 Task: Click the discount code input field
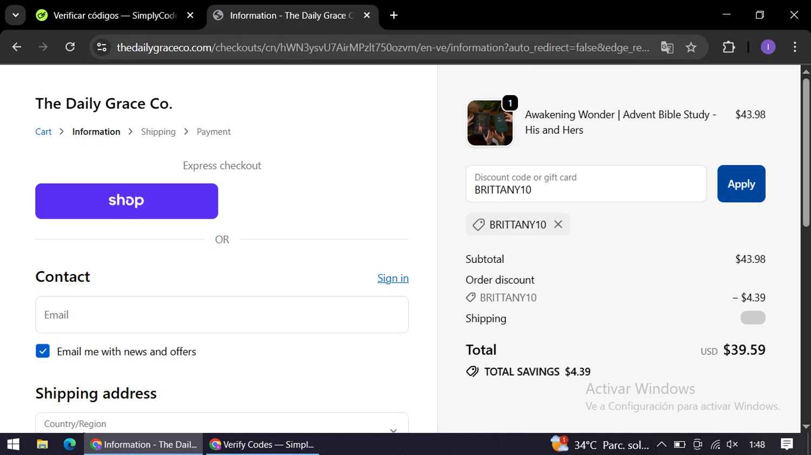pyautogui.click(x=586, y=184)
